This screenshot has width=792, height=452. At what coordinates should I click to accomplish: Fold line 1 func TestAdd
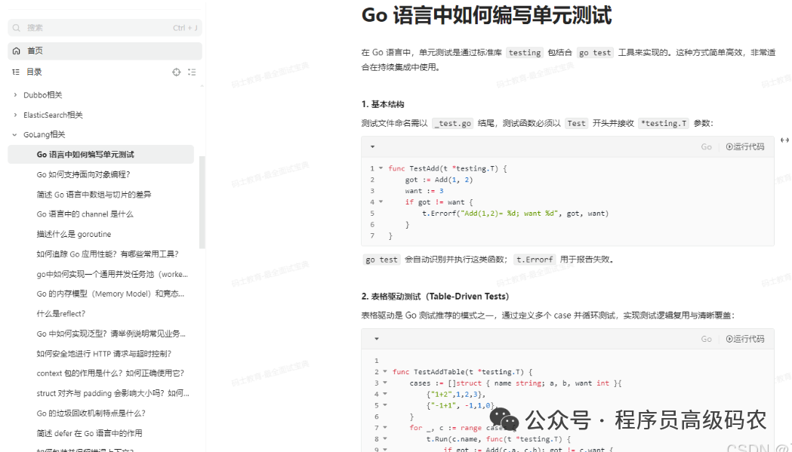[381, 168]
